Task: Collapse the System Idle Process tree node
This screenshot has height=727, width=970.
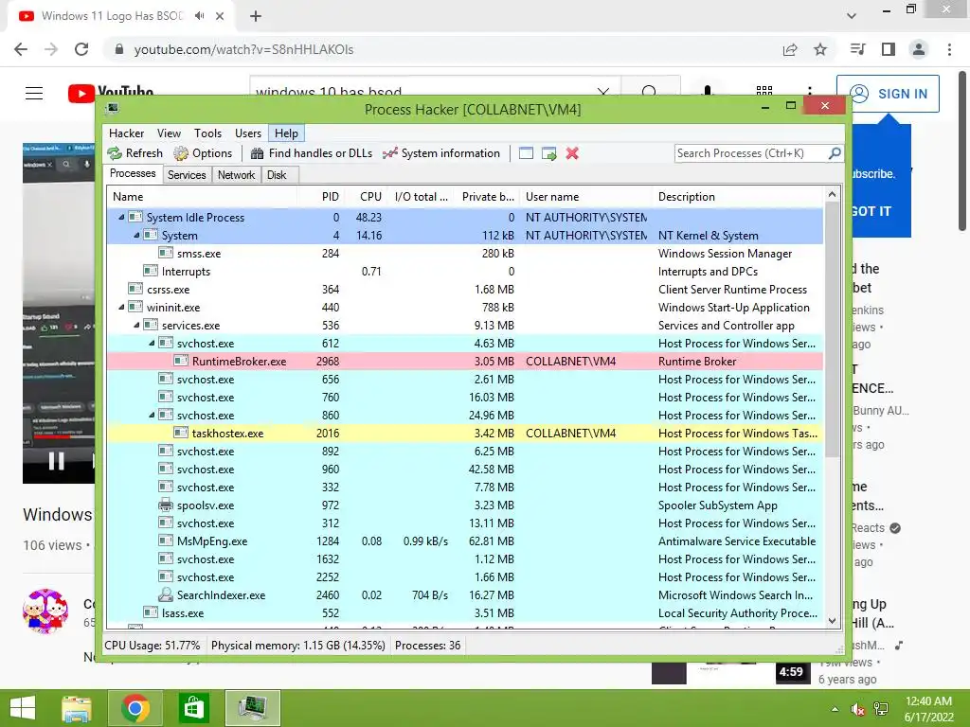Action: 122,218
